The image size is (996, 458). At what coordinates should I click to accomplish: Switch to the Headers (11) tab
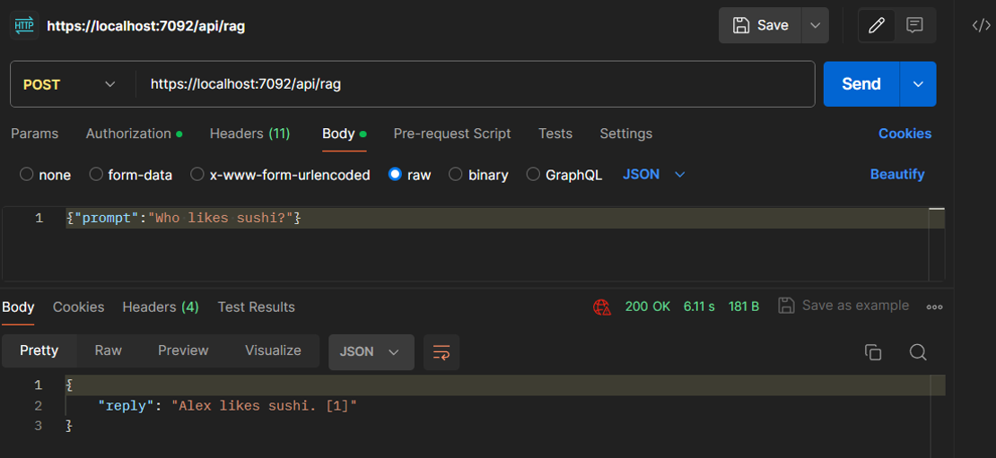pos(249,134)
